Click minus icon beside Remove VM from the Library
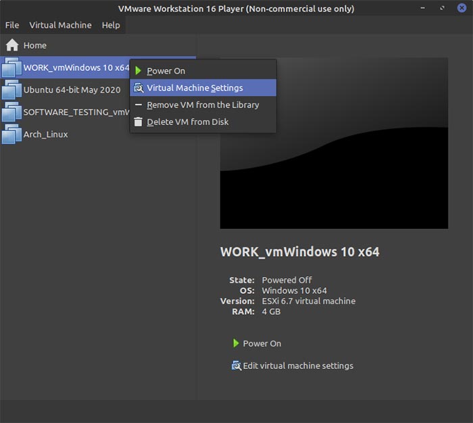 click(x=138, y=105)
